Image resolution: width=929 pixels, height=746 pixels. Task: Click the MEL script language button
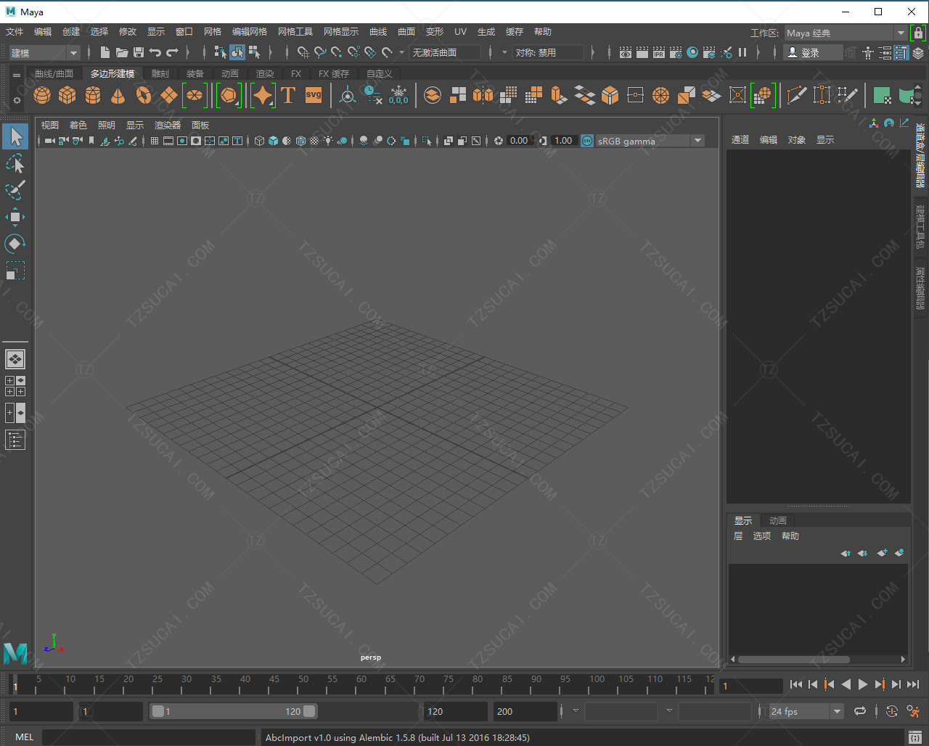tap(24, 737)
